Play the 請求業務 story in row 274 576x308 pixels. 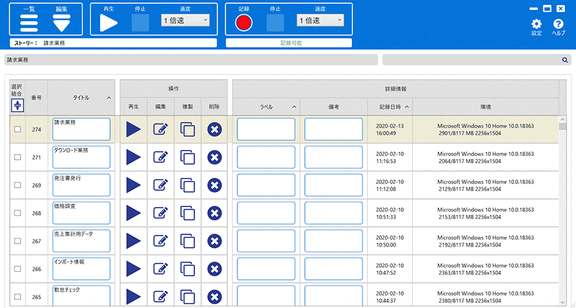[x=133, y=130]
